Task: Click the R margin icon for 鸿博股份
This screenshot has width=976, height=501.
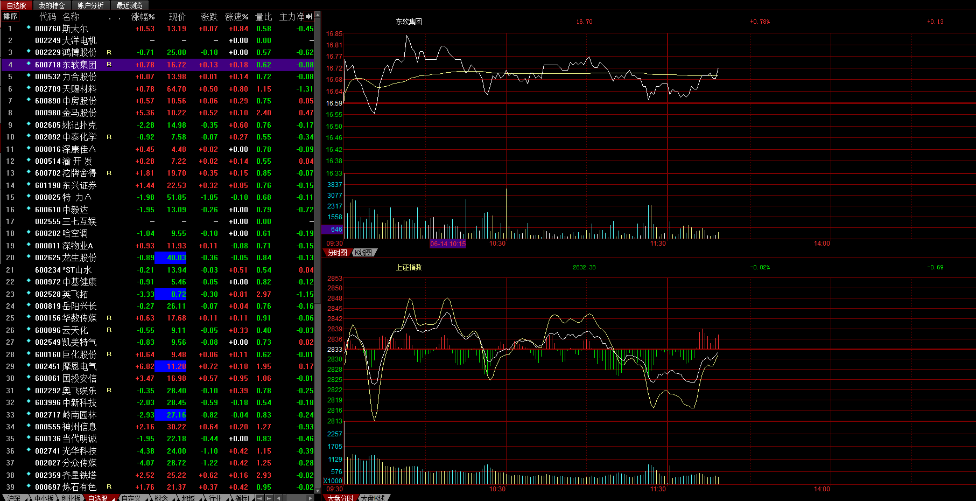Action: [x=109, y=52]
